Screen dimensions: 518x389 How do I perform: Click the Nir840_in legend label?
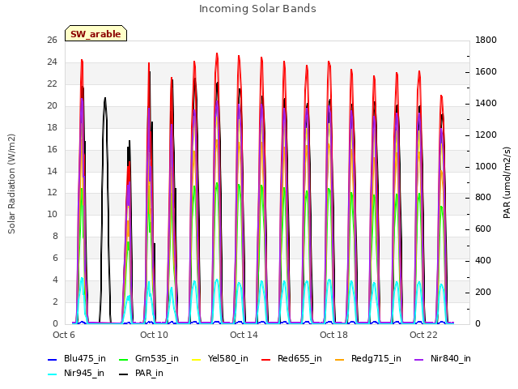450,358
